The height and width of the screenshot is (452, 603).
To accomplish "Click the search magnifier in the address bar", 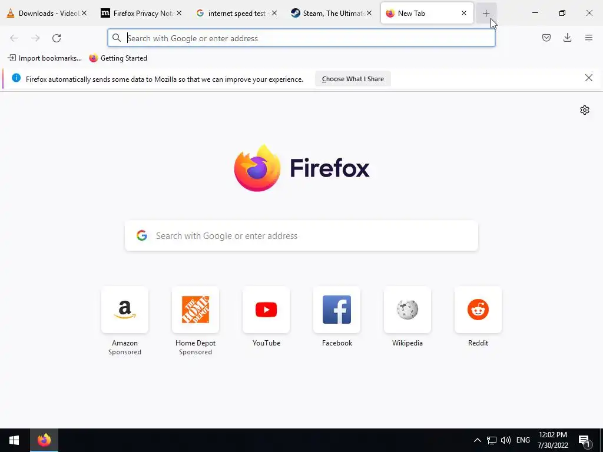I will point(117,38).
